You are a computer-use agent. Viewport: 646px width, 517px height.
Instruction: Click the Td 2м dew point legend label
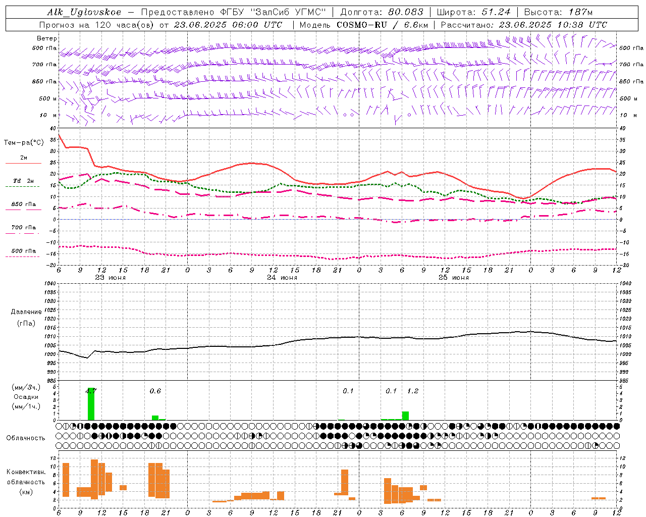click(x=23, y=181)
